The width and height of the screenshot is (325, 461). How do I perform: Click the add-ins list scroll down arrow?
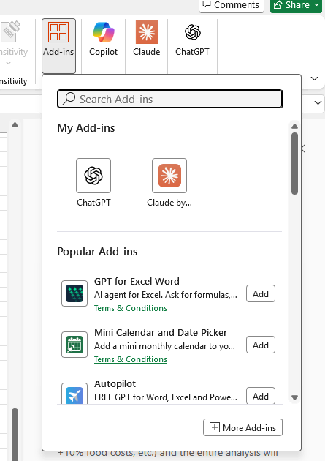(295, 398)
